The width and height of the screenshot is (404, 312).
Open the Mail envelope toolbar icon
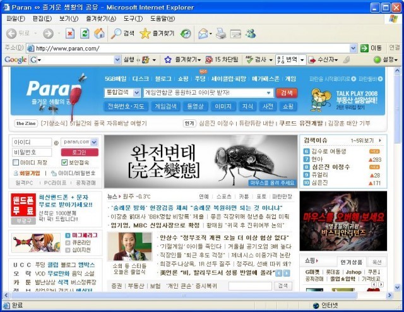tap(203, 33)
